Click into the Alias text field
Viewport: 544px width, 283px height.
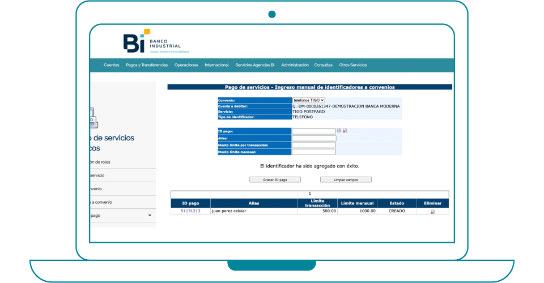314,138
